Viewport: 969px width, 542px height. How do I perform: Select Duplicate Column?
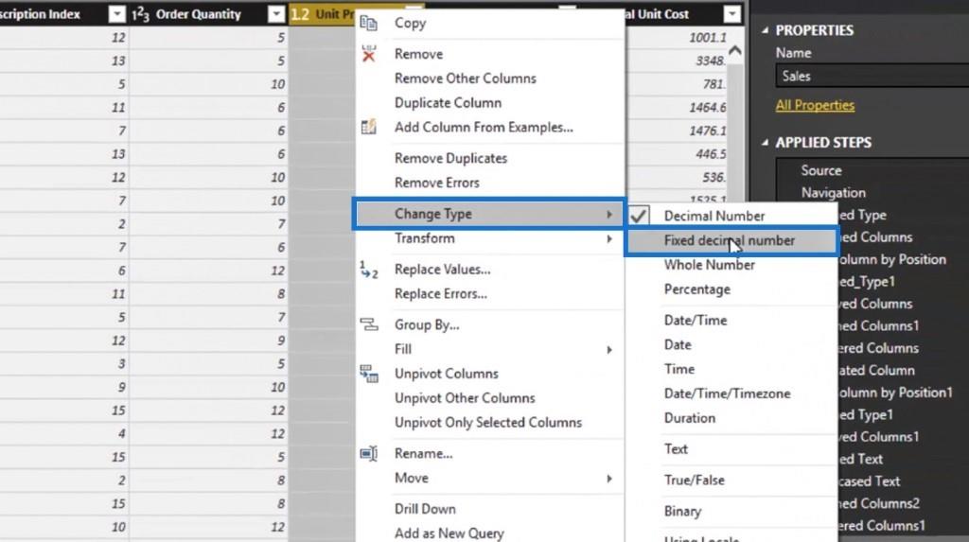448,102
